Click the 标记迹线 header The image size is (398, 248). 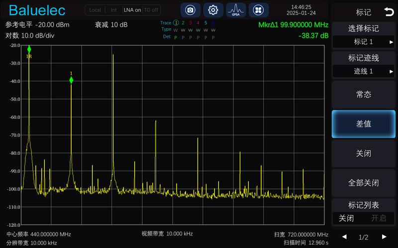click(364, 58)
